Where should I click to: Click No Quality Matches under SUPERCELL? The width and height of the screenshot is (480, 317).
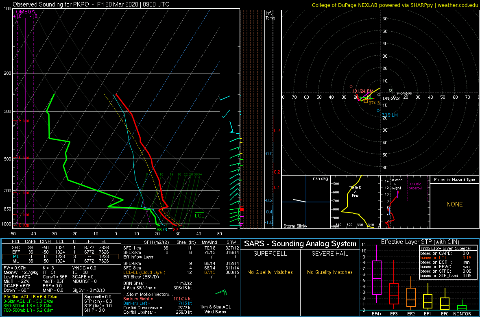[270, 272]
